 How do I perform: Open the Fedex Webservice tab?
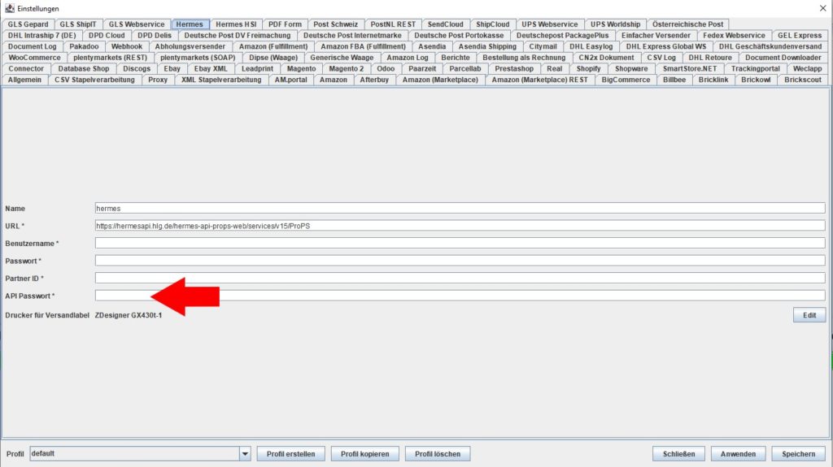(735, 36)
